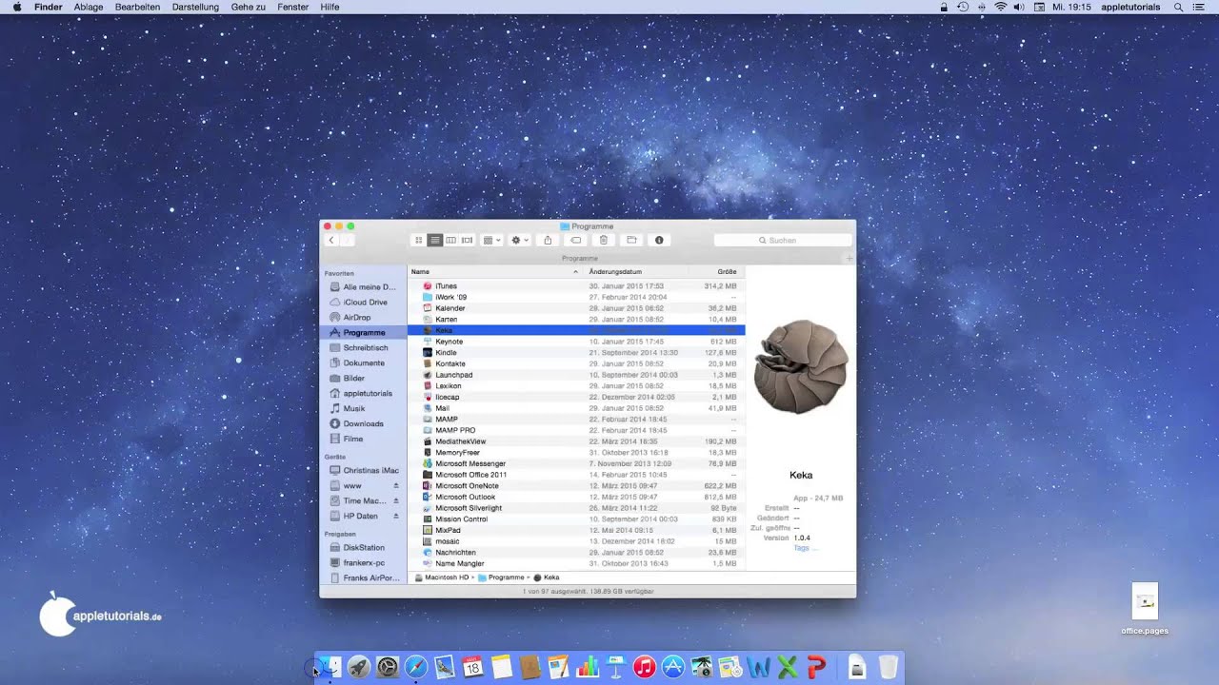Open the Fenster menu

[293, 7]
